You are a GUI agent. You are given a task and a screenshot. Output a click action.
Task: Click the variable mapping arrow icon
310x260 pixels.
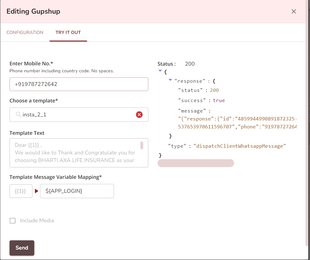click(37, 191)
